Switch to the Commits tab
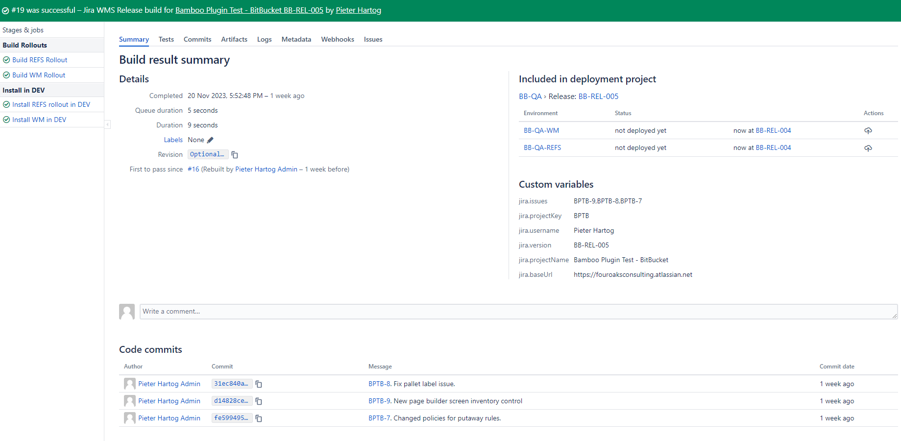The image size is (901, 441). point(197,39)
